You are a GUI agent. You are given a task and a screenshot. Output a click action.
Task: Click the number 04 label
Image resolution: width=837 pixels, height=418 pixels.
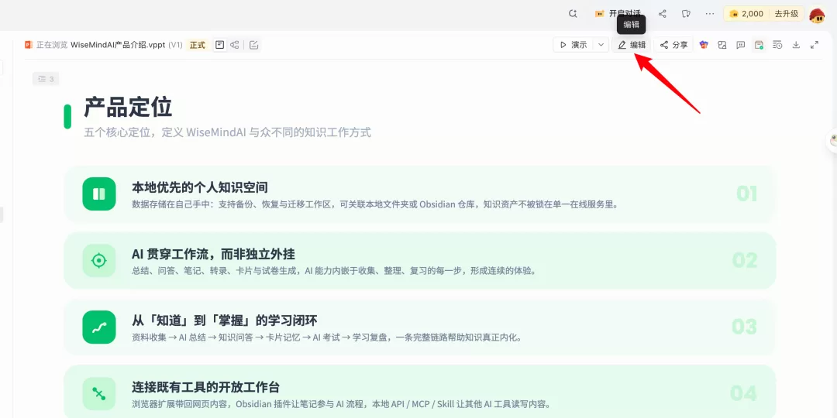coord(743,393)
